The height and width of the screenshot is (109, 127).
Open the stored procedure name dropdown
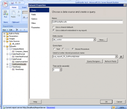[x=116, y=56]
